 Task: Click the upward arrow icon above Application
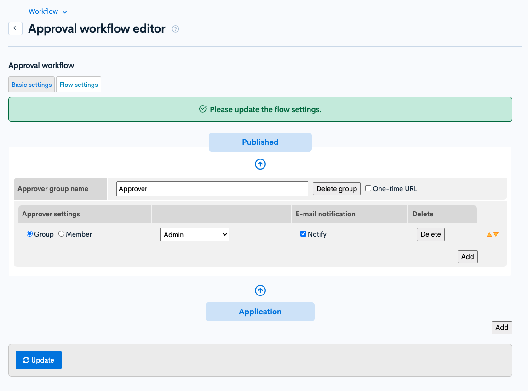tap(260, 290)
